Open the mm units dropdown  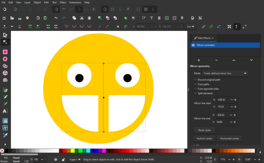pyautogui.click(x=190, y=26)
